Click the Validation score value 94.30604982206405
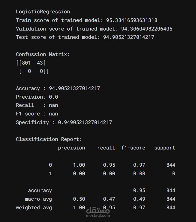The image size is (196, 222). pos(147,29)
